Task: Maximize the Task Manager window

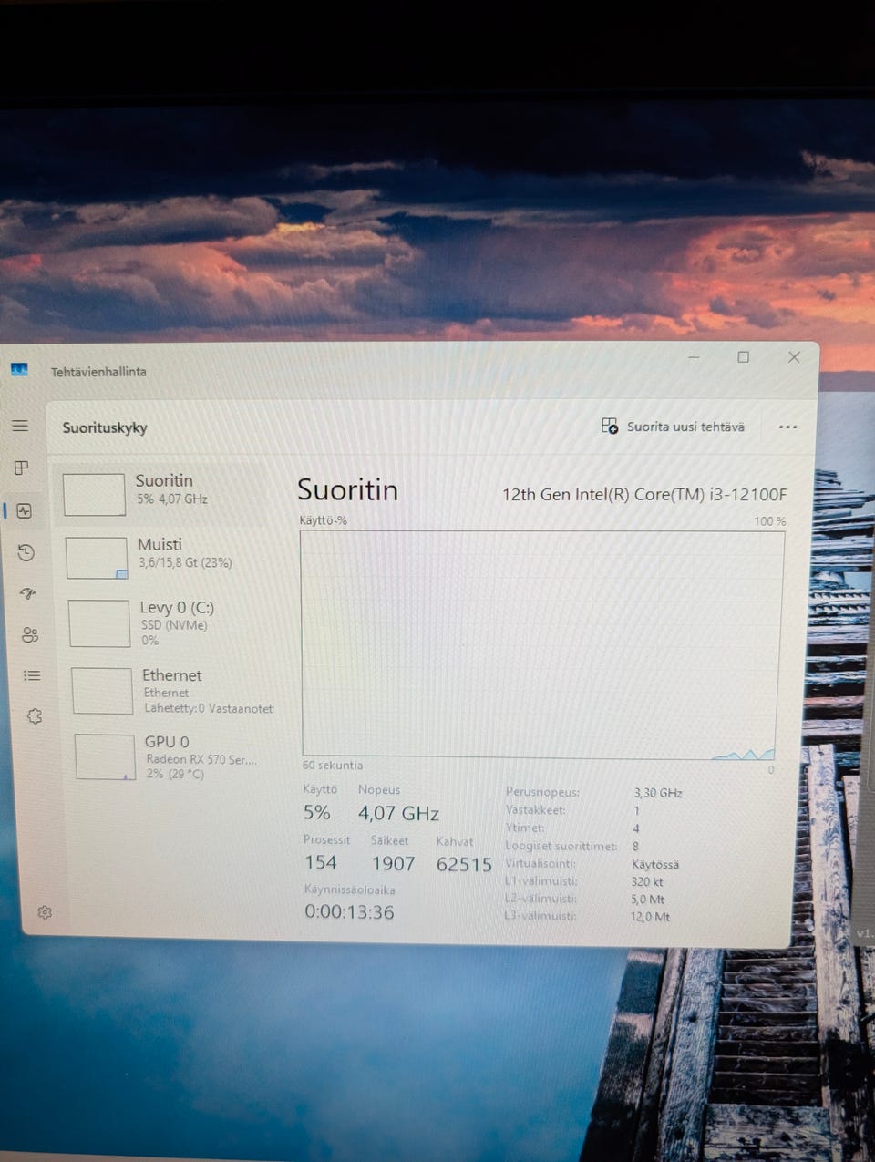Action: 744,357
